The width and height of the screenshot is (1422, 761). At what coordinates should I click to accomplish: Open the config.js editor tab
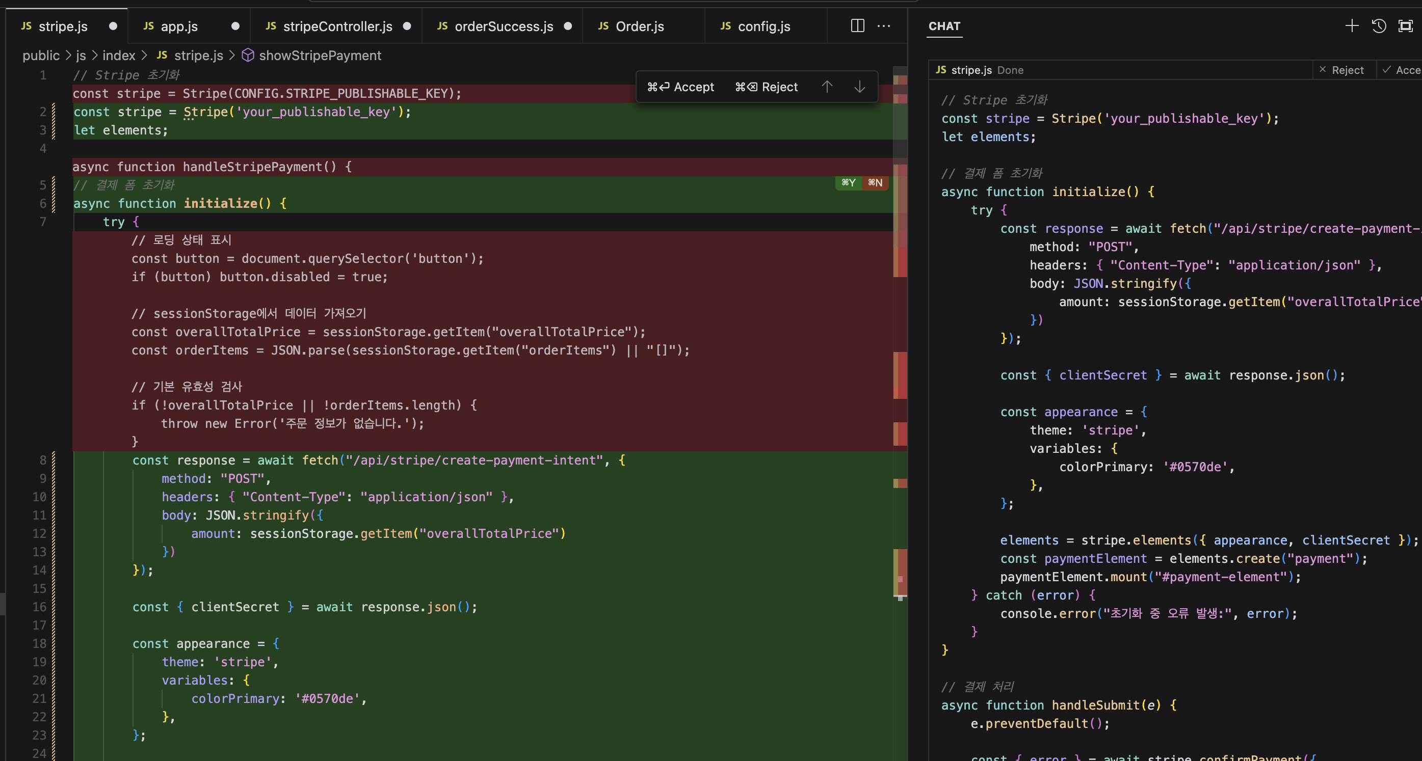tap(763, 26)
